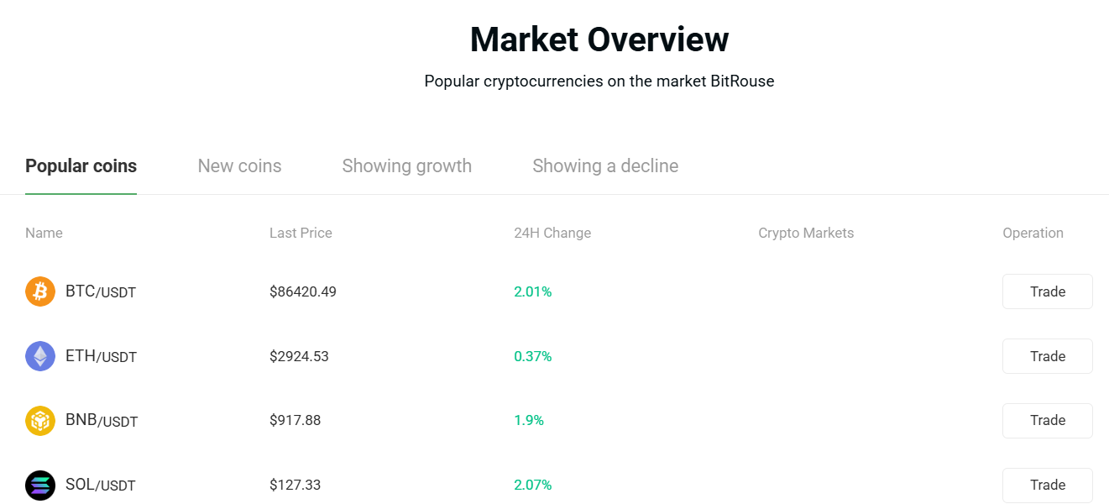
Task: Select the SOL/USDT pair label
Action: tap(100, 485)
